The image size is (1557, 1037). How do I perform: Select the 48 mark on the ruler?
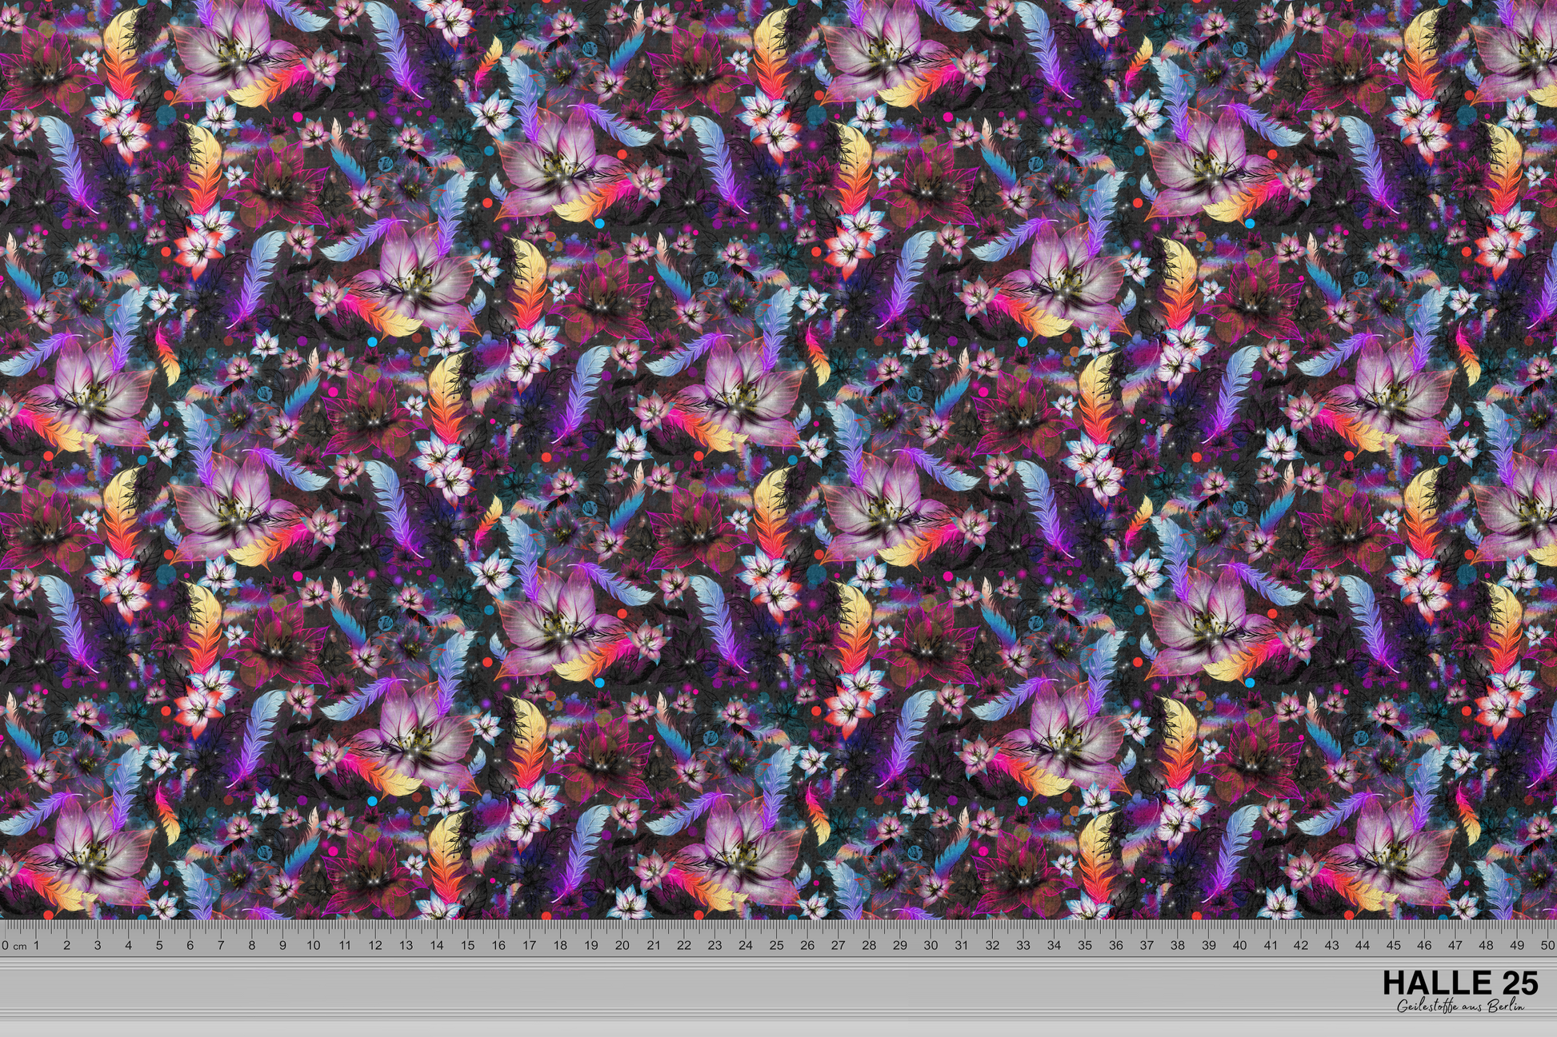pos(1486,945)
